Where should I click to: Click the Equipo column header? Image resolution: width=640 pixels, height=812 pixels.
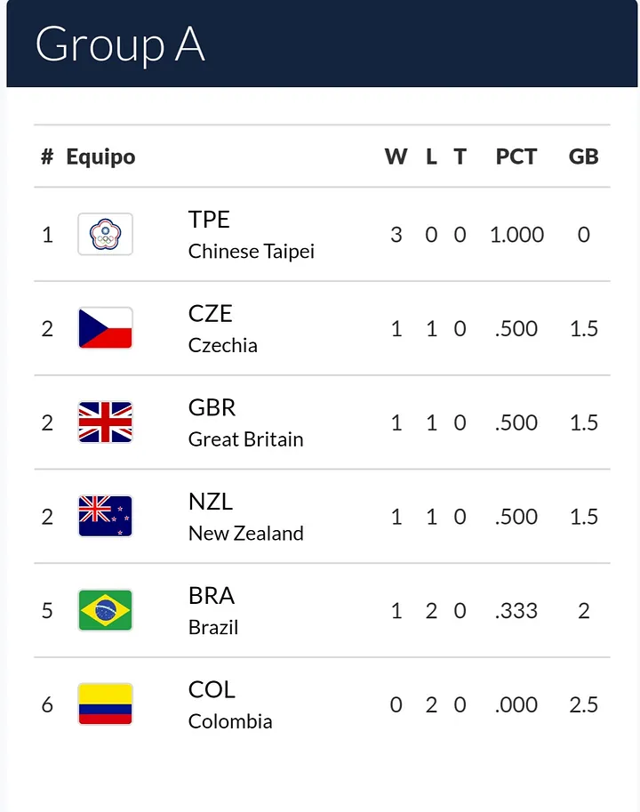pos(101,157)
